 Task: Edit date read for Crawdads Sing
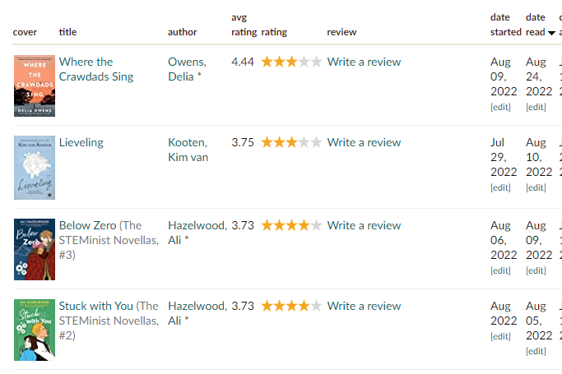[536, 107]
